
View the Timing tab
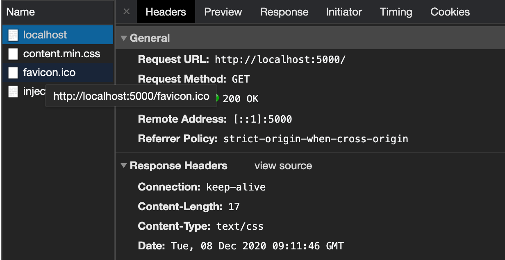point(396,11)
